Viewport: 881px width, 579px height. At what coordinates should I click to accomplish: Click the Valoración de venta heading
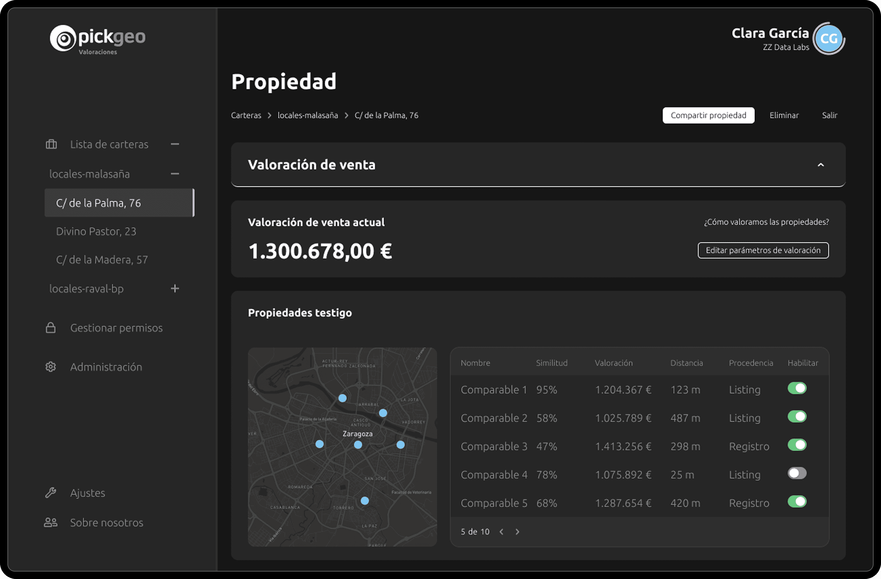click(312, 165)
